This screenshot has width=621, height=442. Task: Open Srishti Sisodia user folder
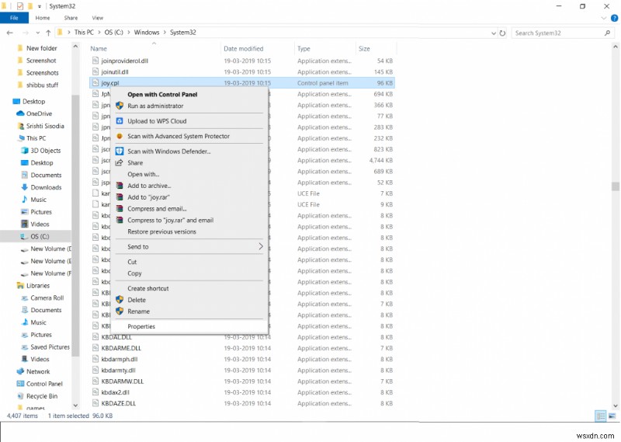click(x=45, y=126)
